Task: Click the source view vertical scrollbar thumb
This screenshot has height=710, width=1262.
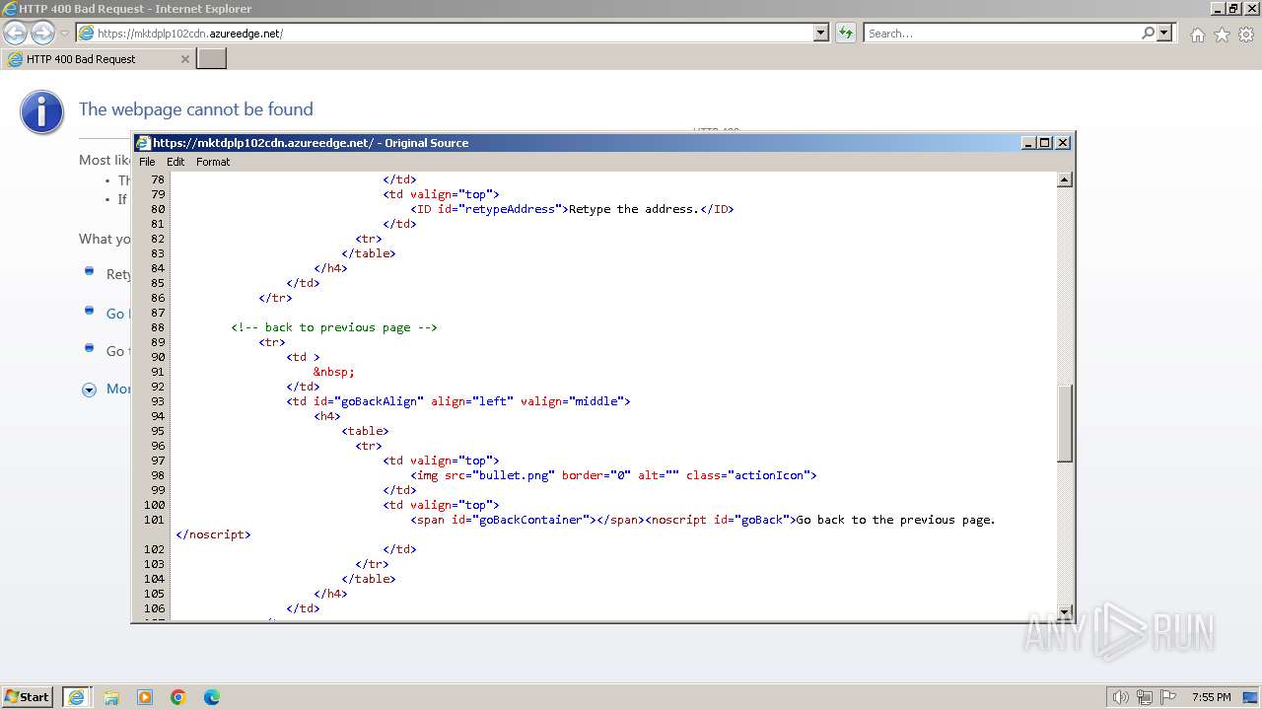Action: pos(1065,423)
